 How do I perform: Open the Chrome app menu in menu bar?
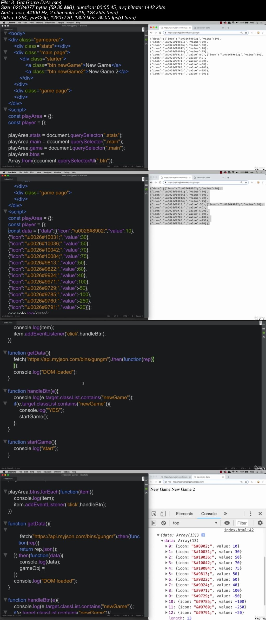click(x=11, y=23)
